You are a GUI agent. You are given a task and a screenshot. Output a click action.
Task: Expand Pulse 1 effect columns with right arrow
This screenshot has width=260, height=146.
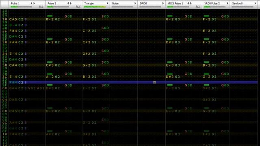pos(34,3)
